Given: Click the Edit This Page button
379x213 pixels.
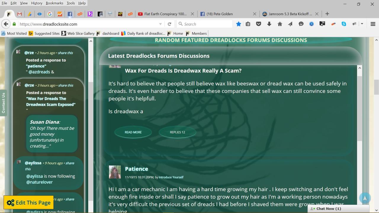Looking at the screenshot, I should coord(29,203).
